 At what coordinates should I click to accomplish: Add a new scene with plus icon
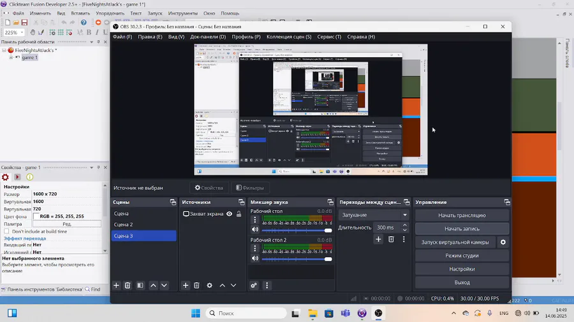(x=117, y=286)
